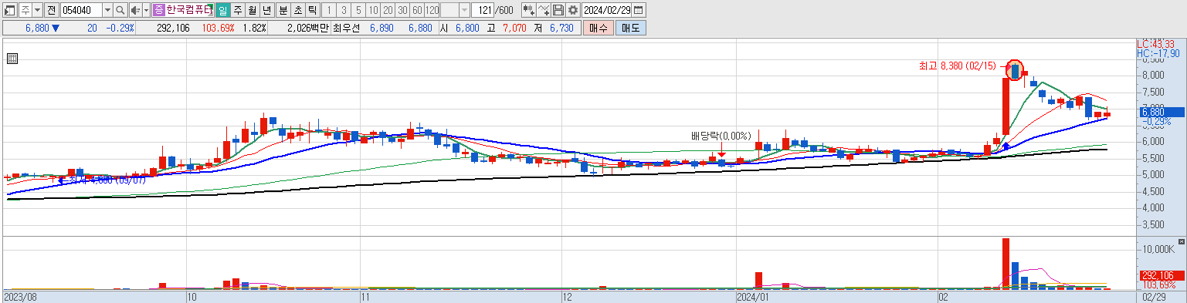
Task: Click the 매도 sell button
Action: (x=630, y=28)
